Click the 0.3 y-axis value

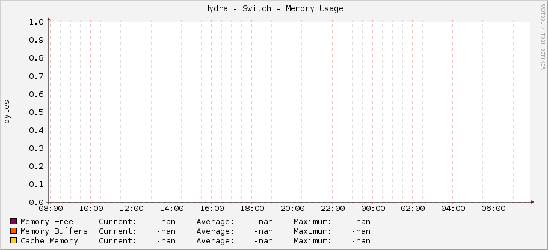click(x=36, y=148)
